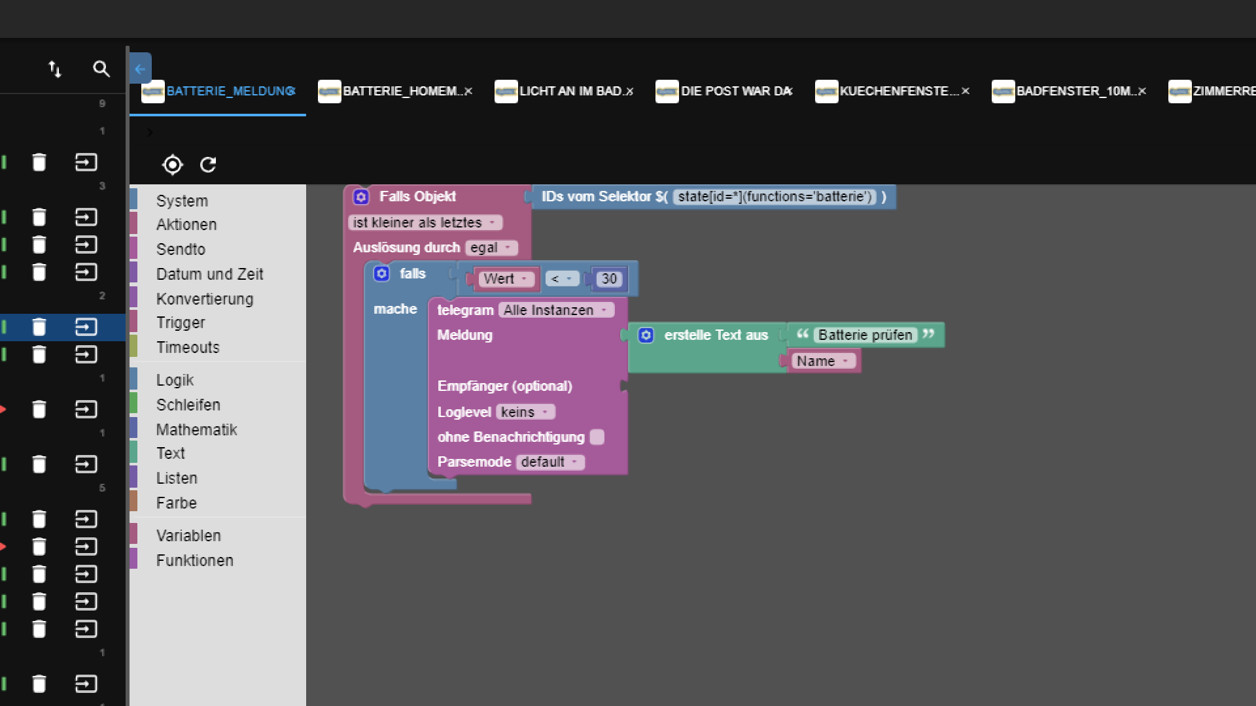Open the Trigger block category

point(181,323)
